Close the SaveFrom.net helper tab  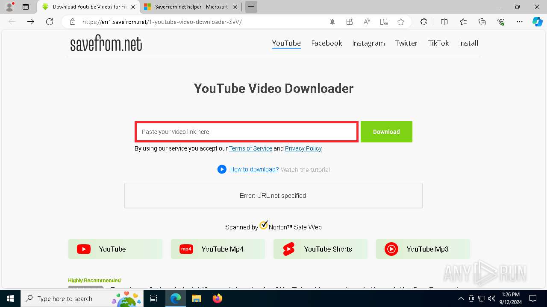coord(235,7)
